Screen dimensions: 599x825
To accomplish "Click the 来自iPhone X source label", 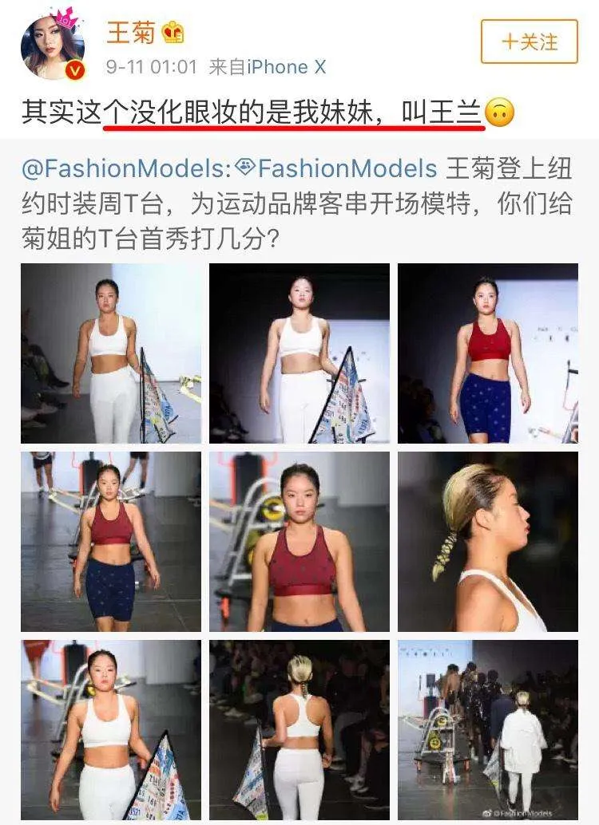I will point(267,67).
